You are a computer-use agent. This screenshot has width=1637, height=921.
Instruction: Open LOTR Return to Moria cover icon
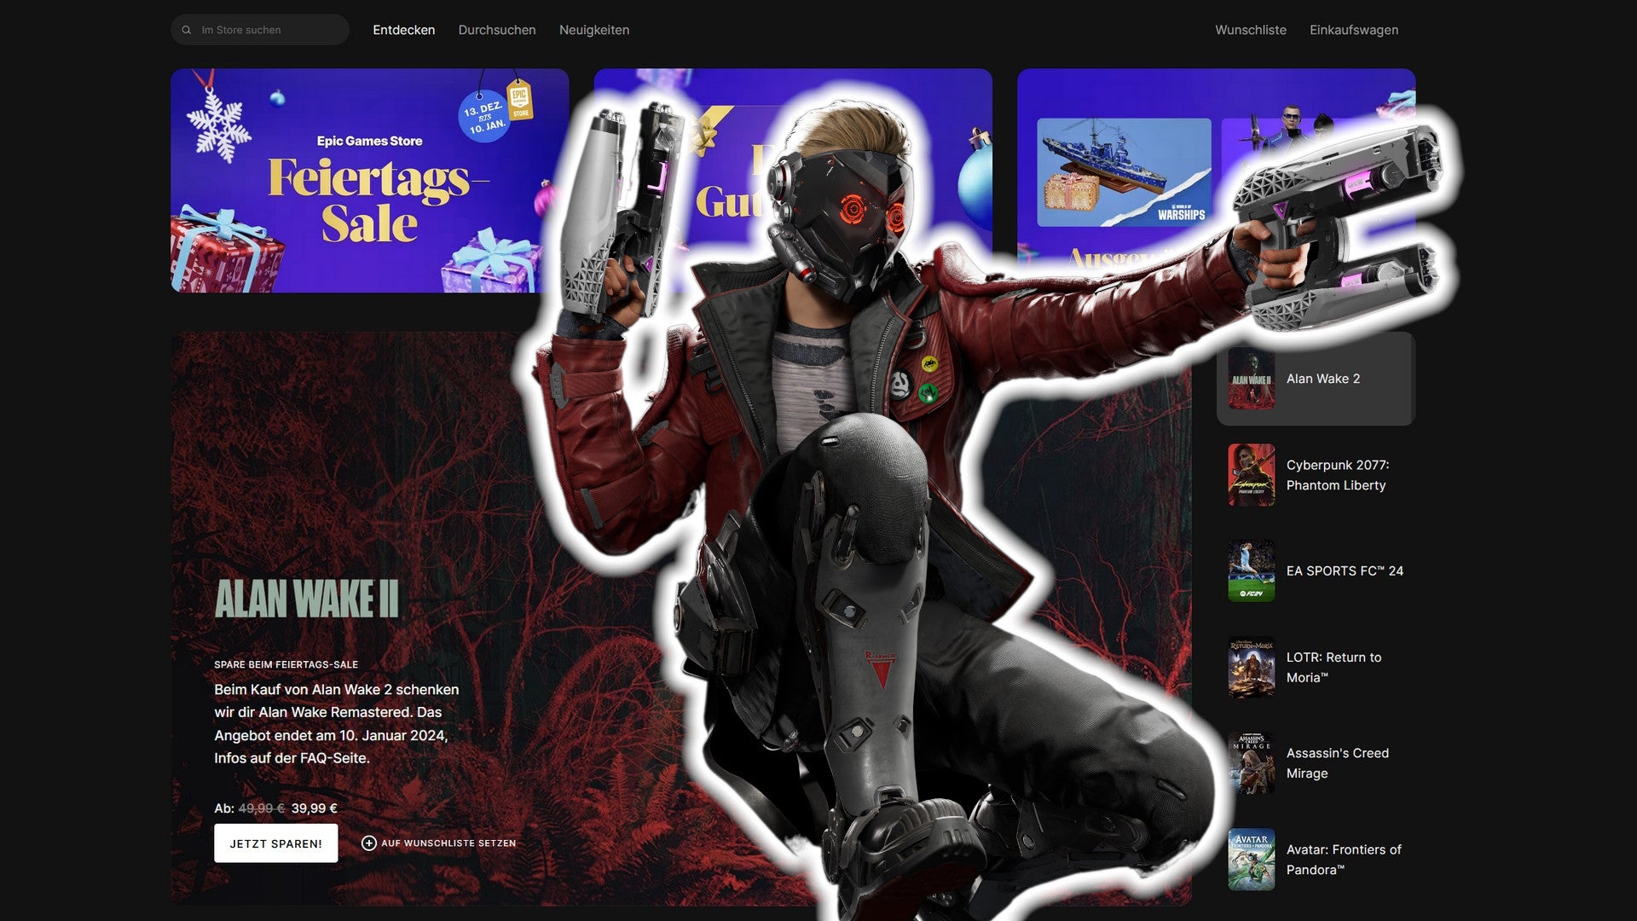(1251, 668)
